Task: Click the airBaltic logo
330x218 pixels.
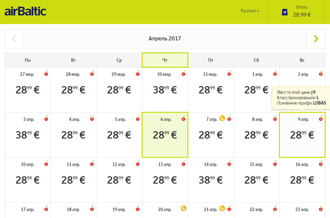Action: 25,11
